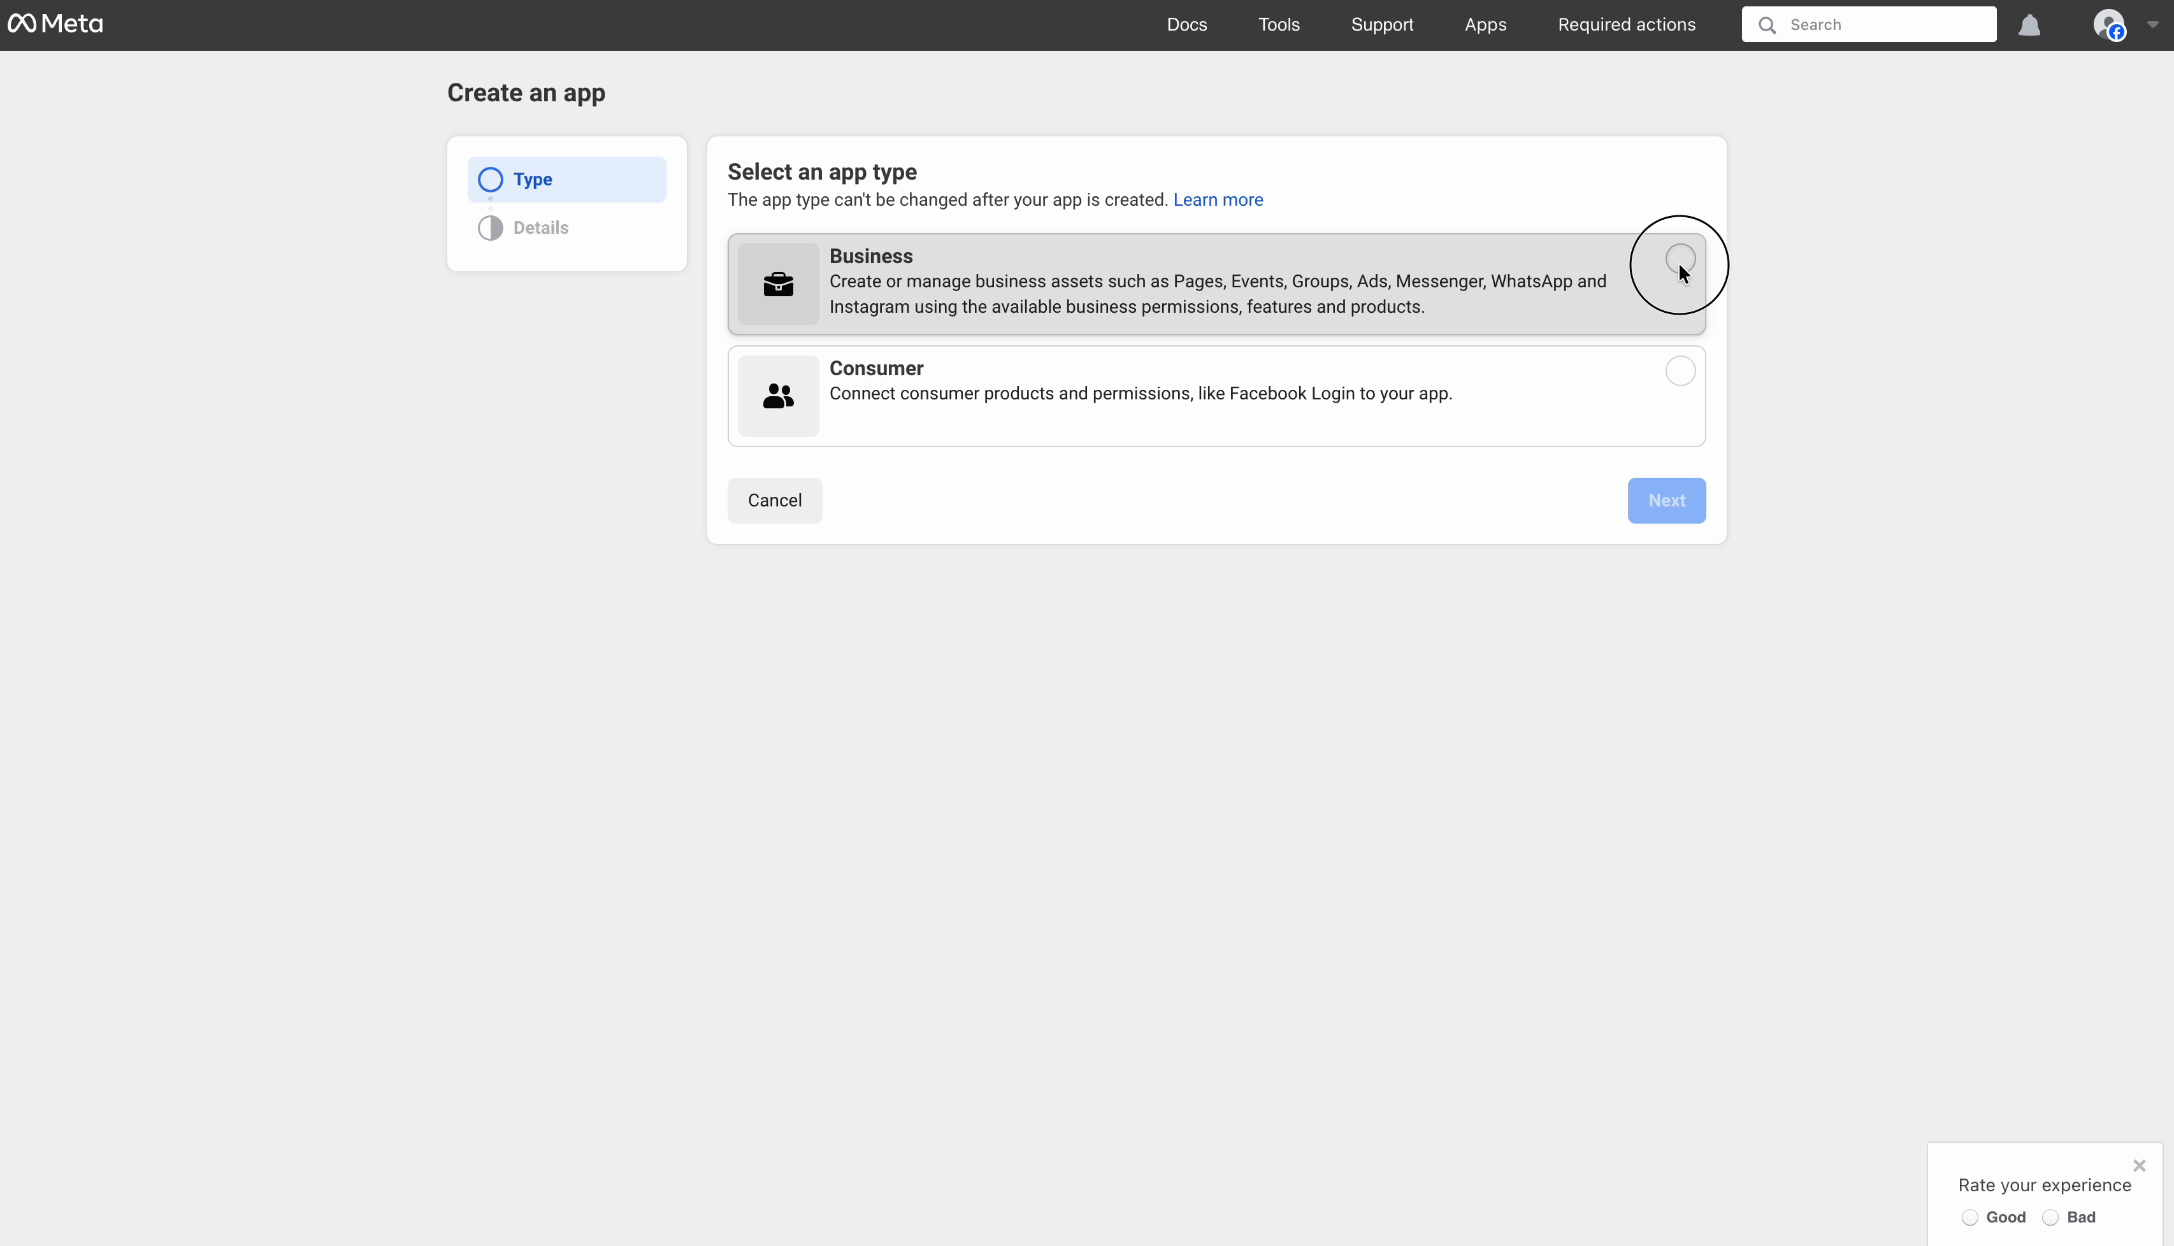Expand the account dropdown arrow
Image resolution: width=2174 pixels, height=1246 pixels.
coord(2152,25)
